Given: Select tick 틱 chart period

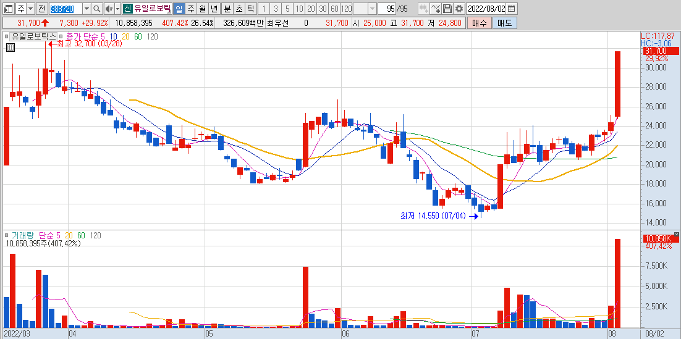Looking at the screenshot, I should (250, 9).
